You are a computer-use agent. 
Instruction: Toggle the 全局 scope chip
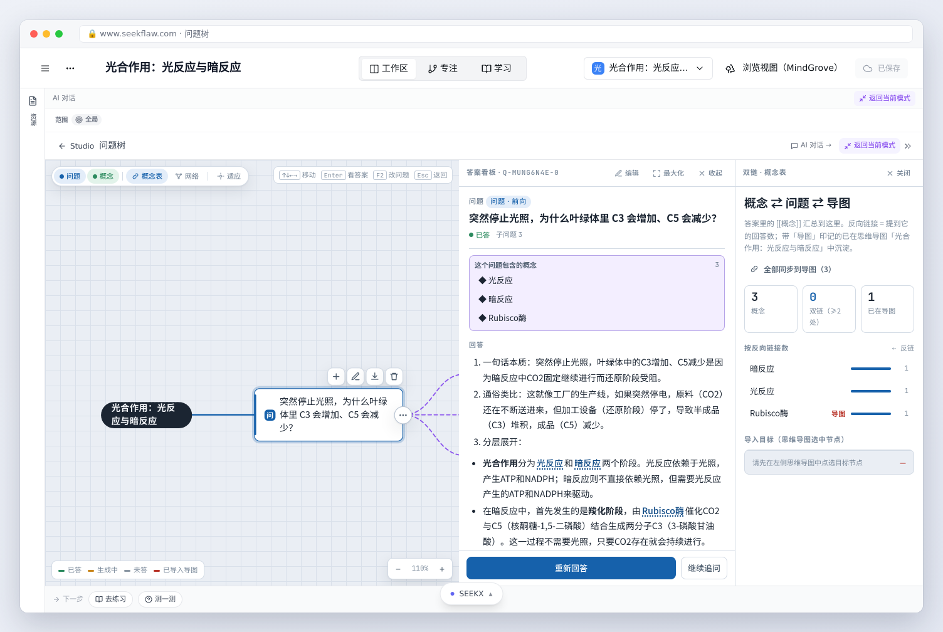87,119
